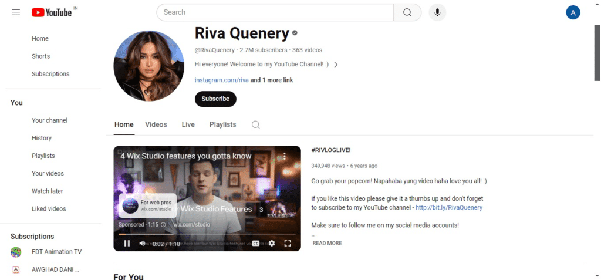Click the '349,948 views' text
601x280 pixels.
point(328,166)
